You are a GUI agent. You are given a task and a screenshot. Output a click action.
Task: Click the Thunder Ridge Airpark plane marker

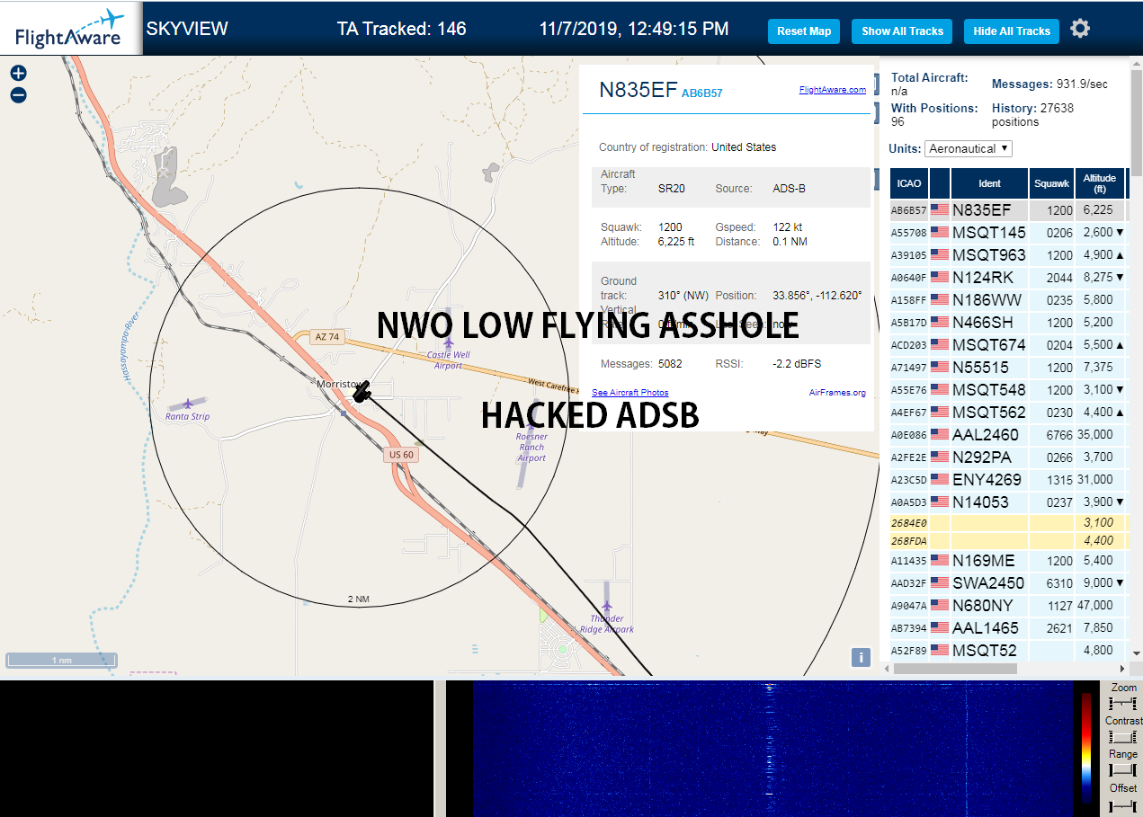point(607,607)
